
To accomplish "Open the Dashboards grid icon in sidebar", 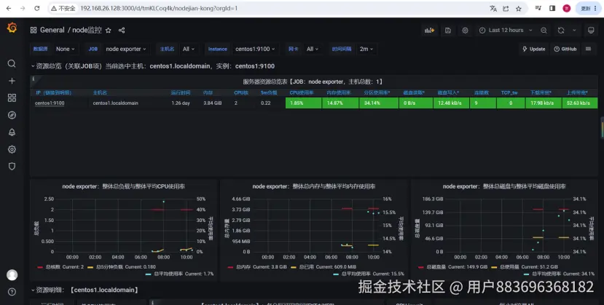I will point(12,98).
